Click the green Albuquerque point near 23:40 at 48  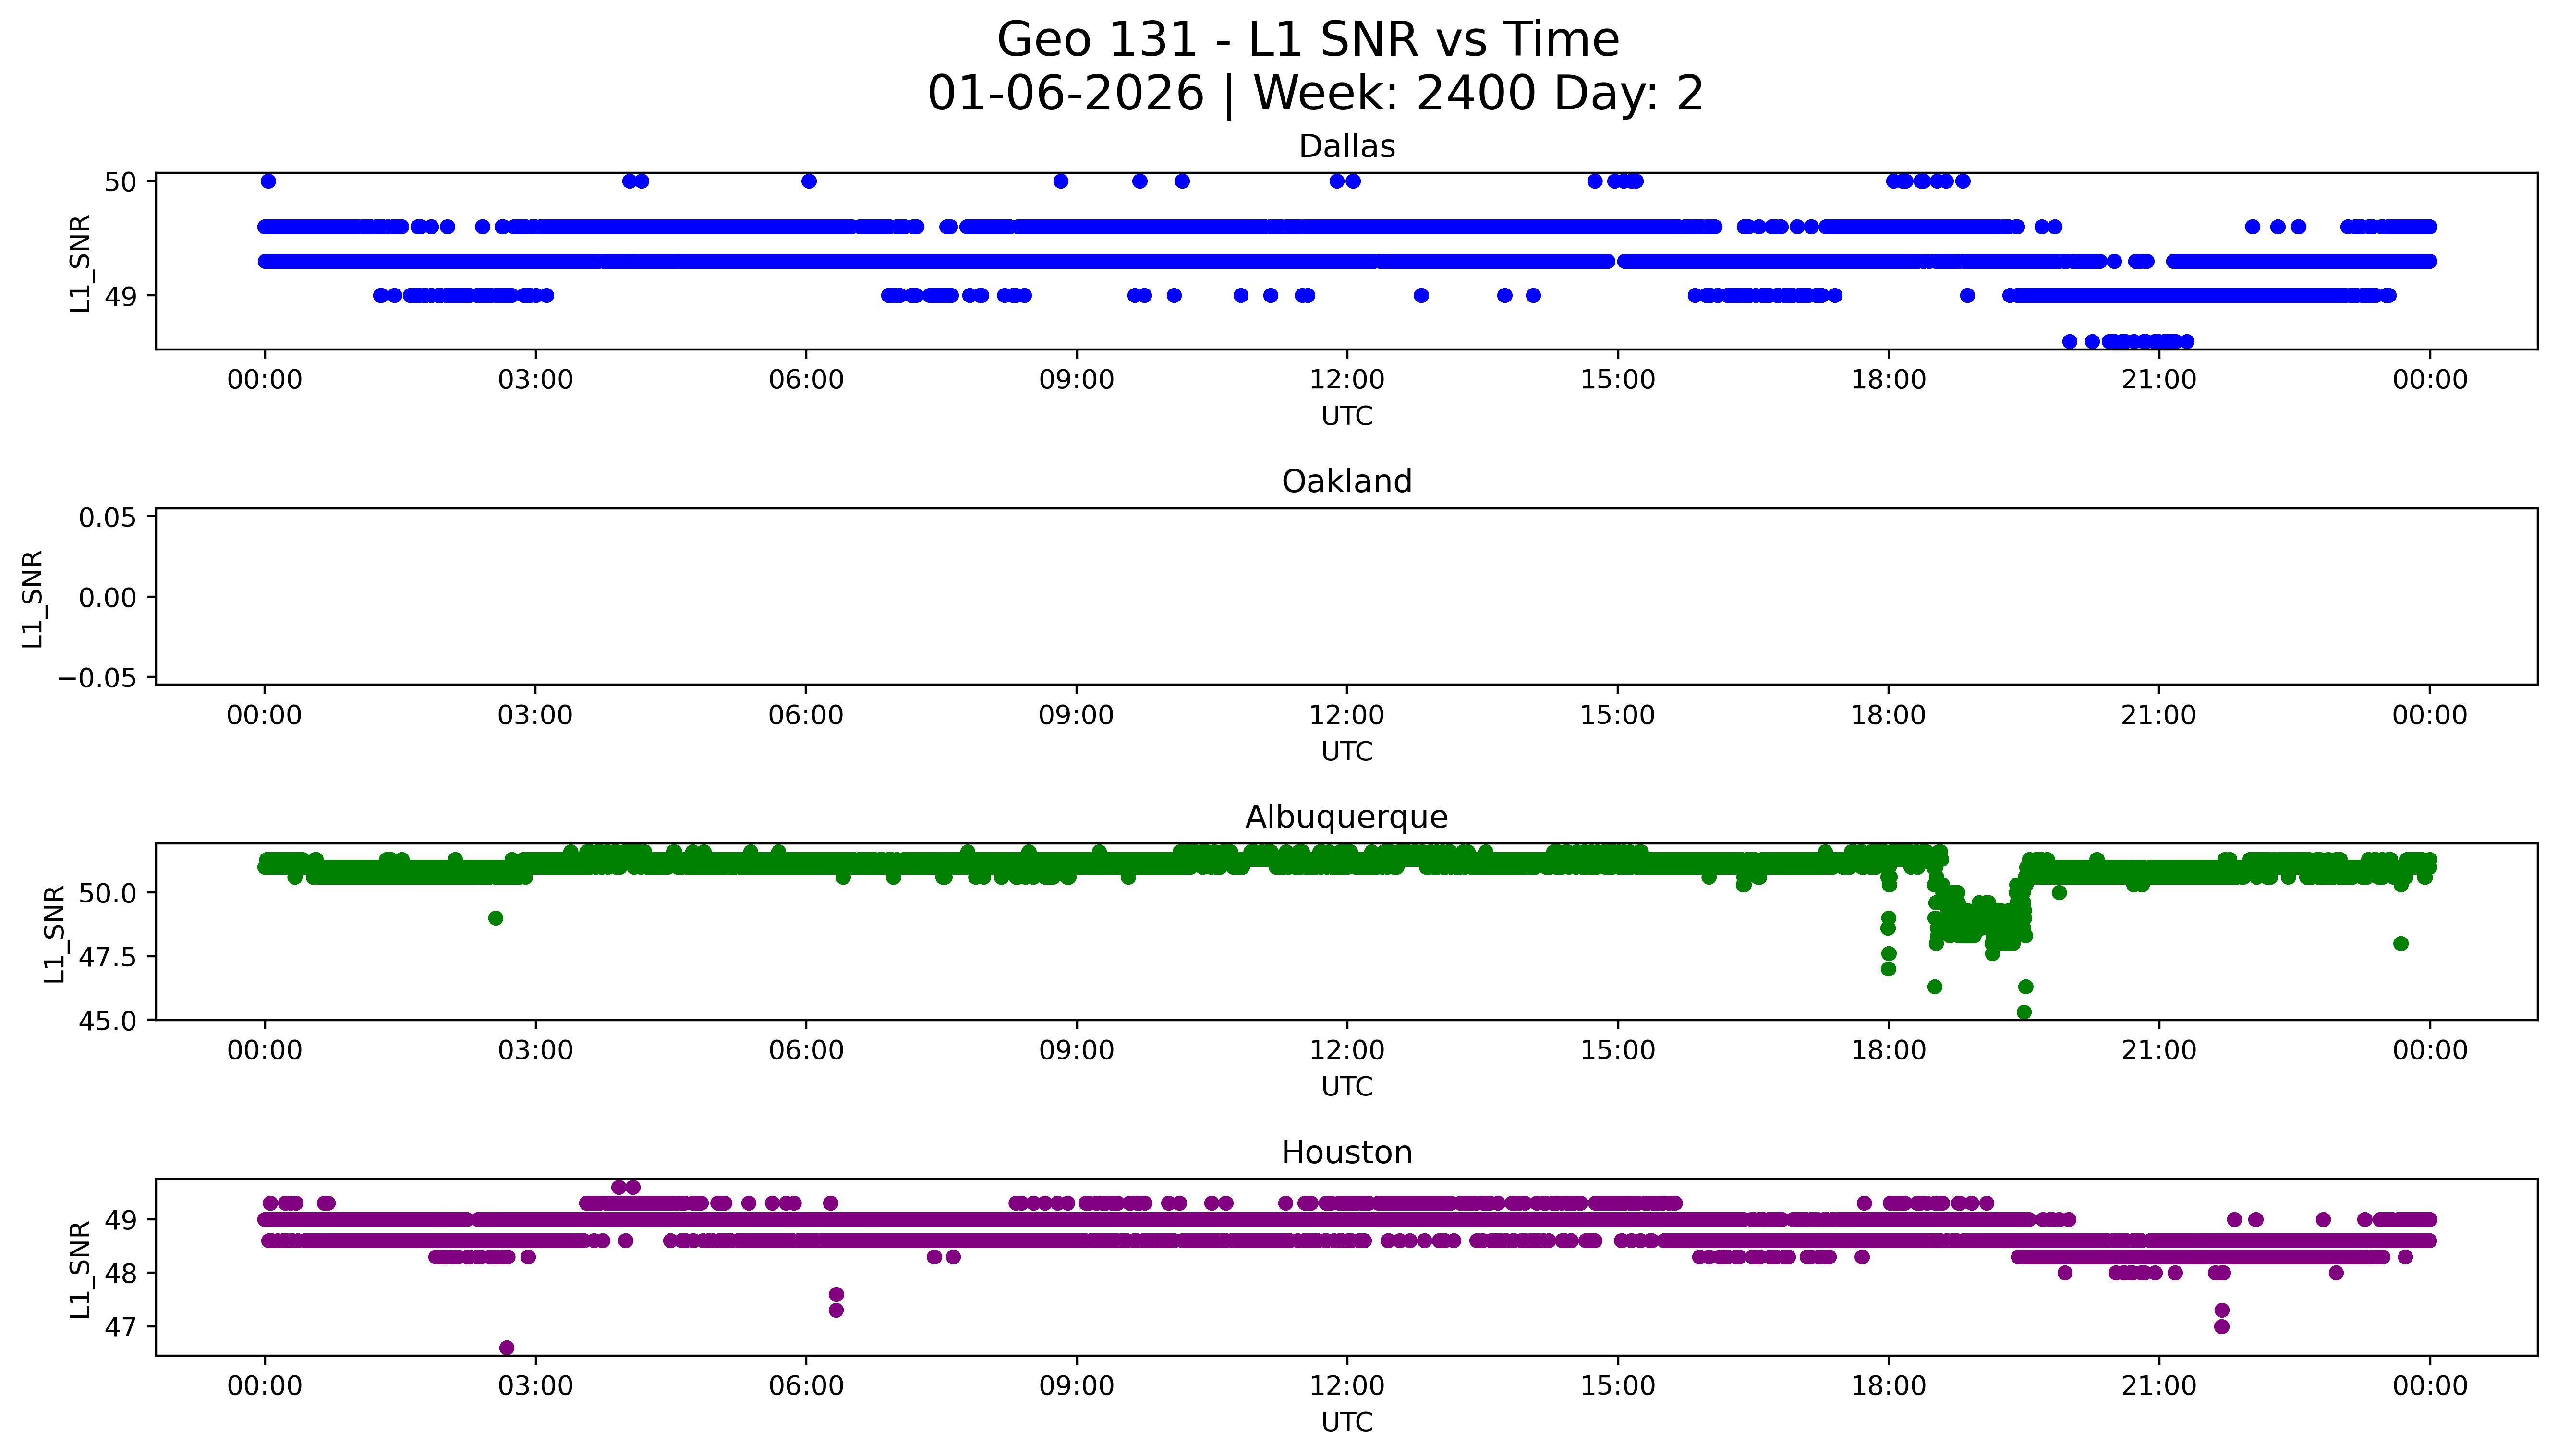click(x=2400, y=943)
